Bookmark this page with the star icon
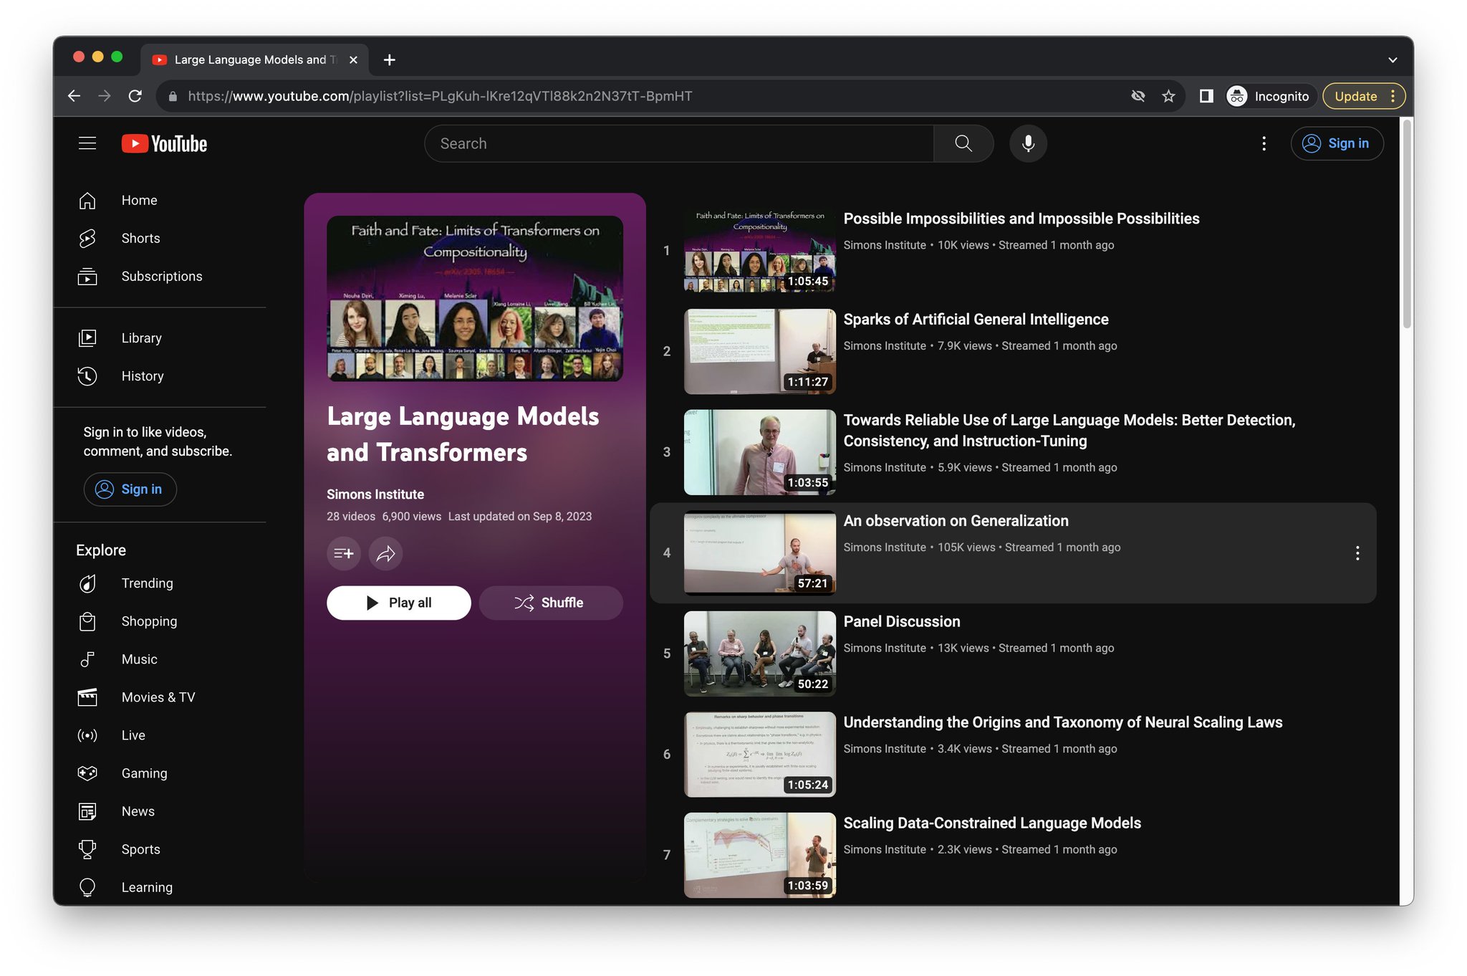Image resolution: width=1467 pixels, height=976 pixels. 1168,96
